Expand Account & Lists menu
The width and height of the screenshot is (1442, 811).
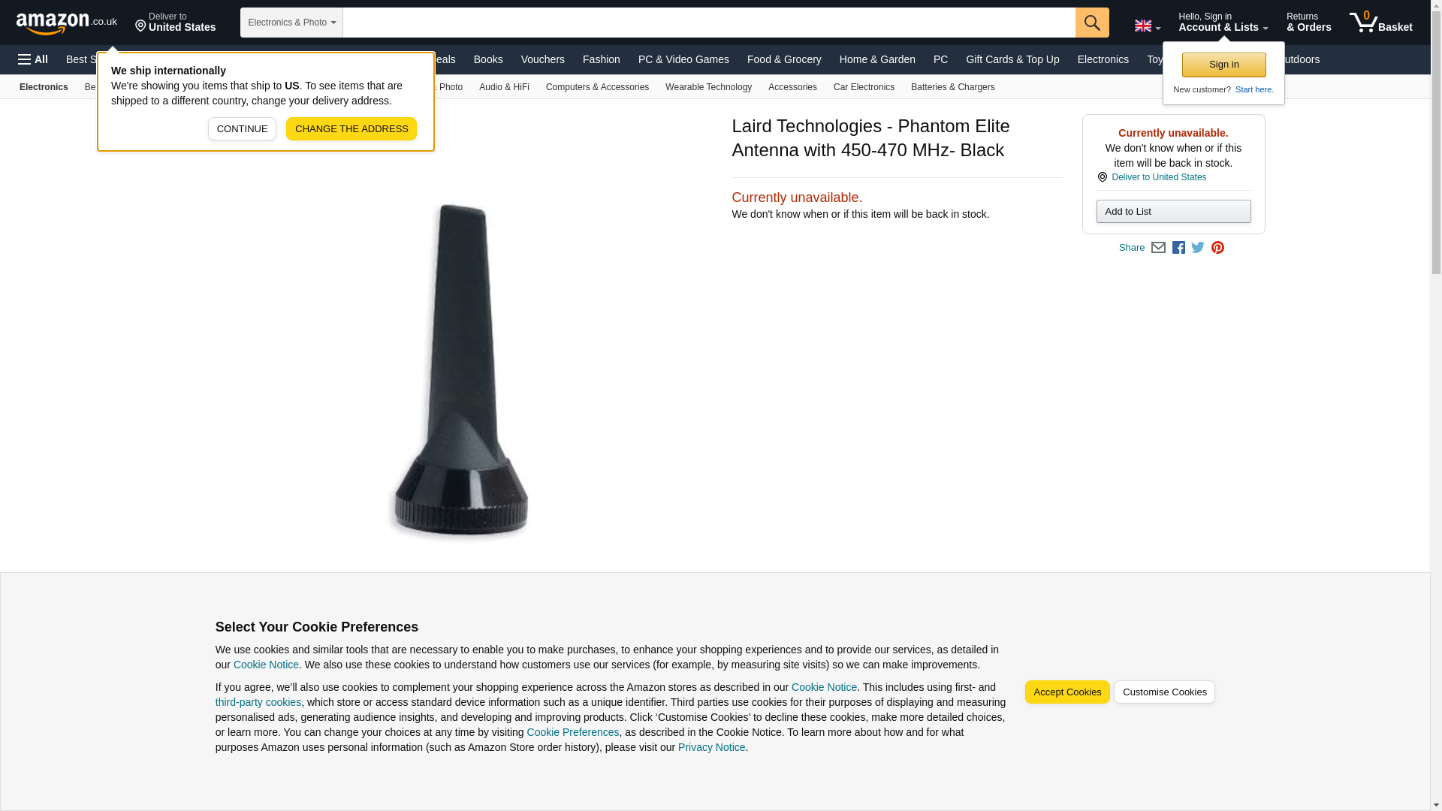pos(1223,23)
